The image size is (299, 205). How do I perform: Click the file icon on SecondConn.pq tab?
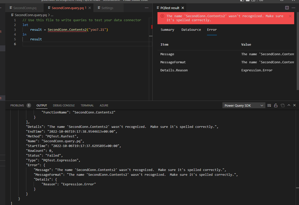[x=11, y=8]
